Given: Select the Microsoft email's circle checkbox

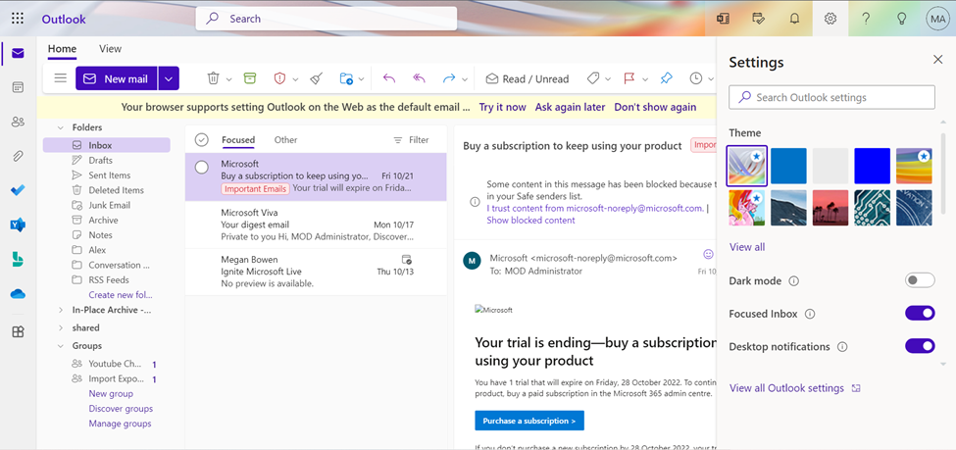Looking at the screenshot, I should [202, 167].
